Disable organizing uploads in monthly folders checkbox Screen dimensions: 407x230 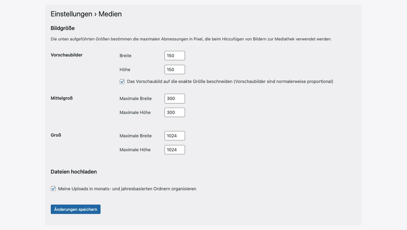(53, 189)
